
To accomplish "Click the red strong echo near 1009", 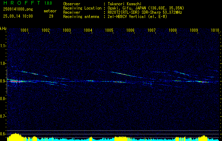I will tap(203, 82).
